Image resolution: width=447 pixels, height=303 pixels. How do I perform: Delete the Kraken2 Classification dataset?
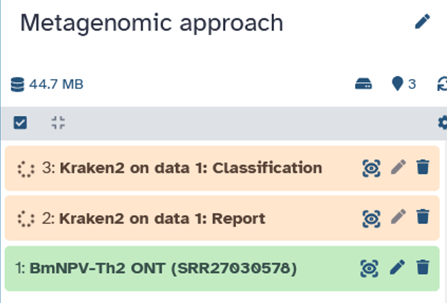423,167
